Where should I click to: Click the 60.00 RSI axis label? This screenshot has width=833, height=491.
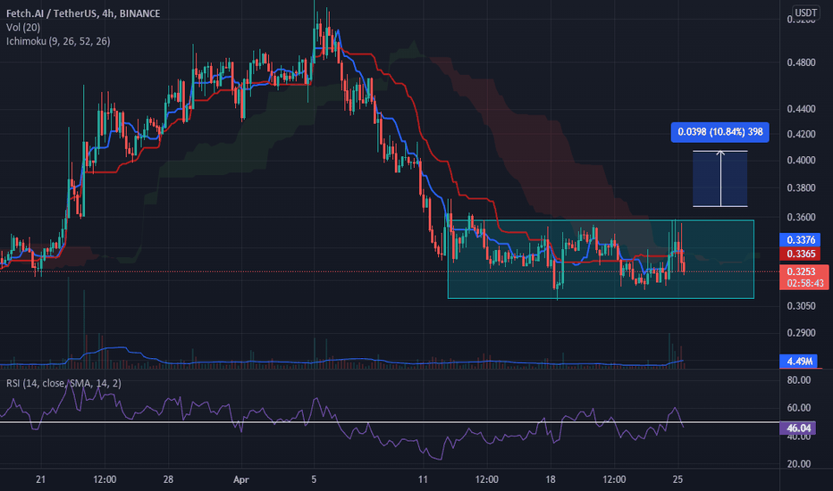[x=798, y=408]
